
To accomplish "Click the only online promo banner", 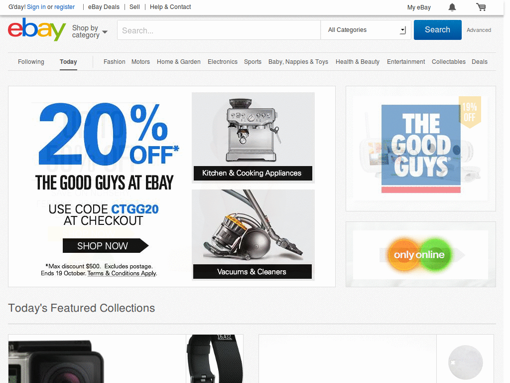I will click(420, 254).
